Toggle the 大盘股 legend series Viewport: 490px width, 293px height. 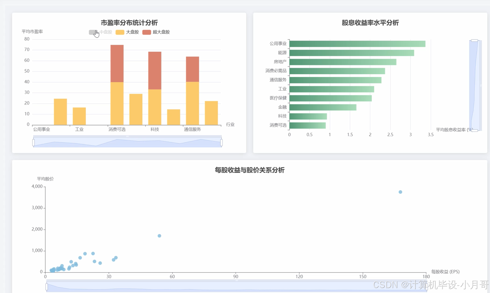pyautogui.click(x=127, y=32)
